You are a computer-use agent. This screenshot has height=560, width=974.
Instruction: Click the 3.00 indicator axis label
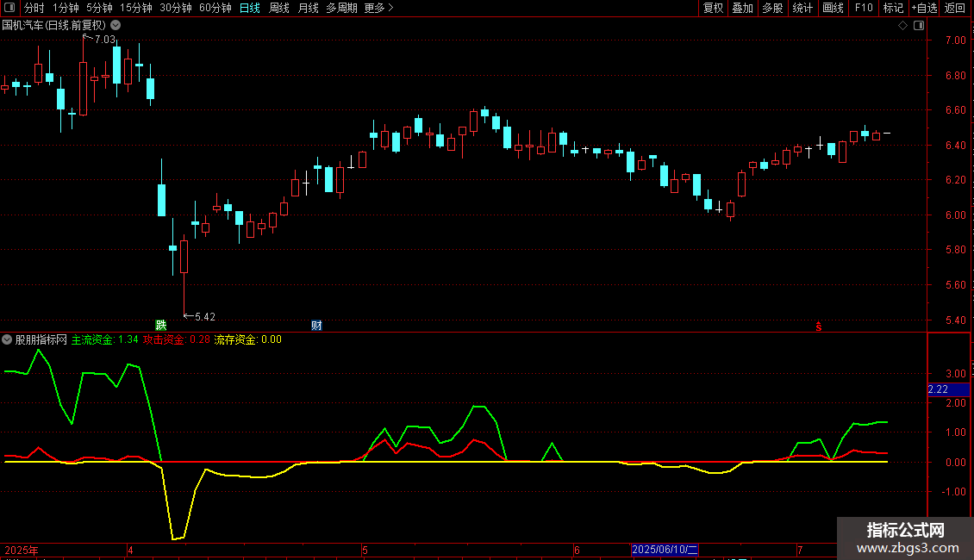[x=955, y=374]
